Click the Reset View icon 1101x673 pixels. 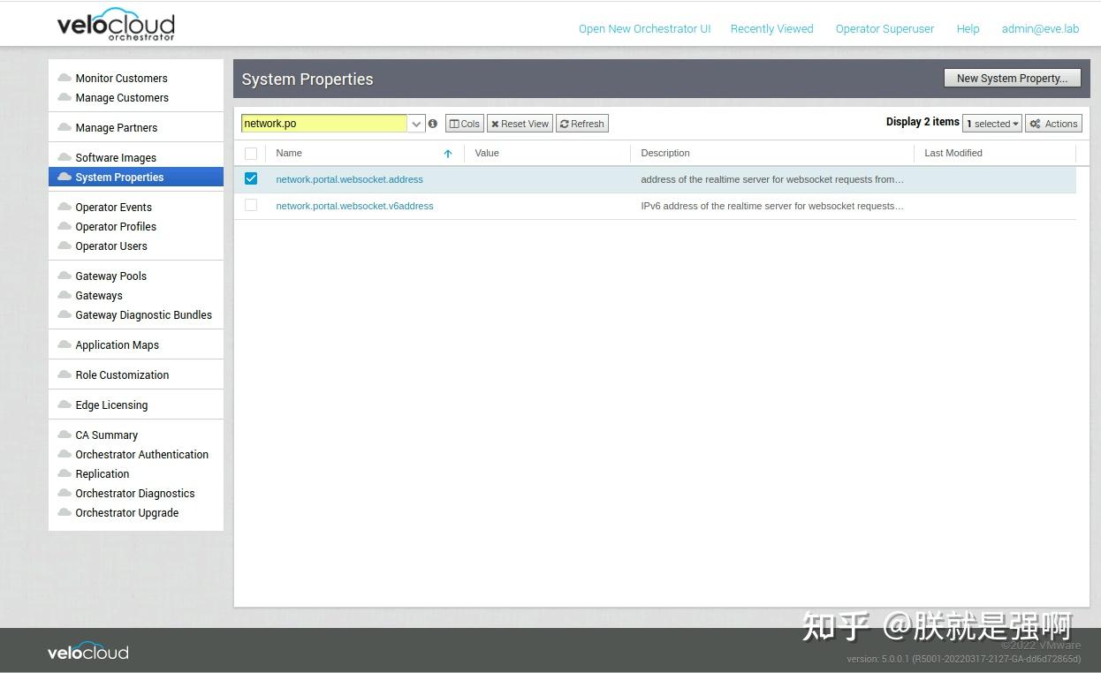pyautogui.click(x=520, y=124)
